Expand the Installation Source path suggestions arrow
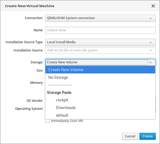Viewport: 160px width, 144px height. (x=150, y=50)
